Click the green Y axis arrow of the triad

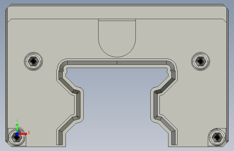(x=17, y=128)
